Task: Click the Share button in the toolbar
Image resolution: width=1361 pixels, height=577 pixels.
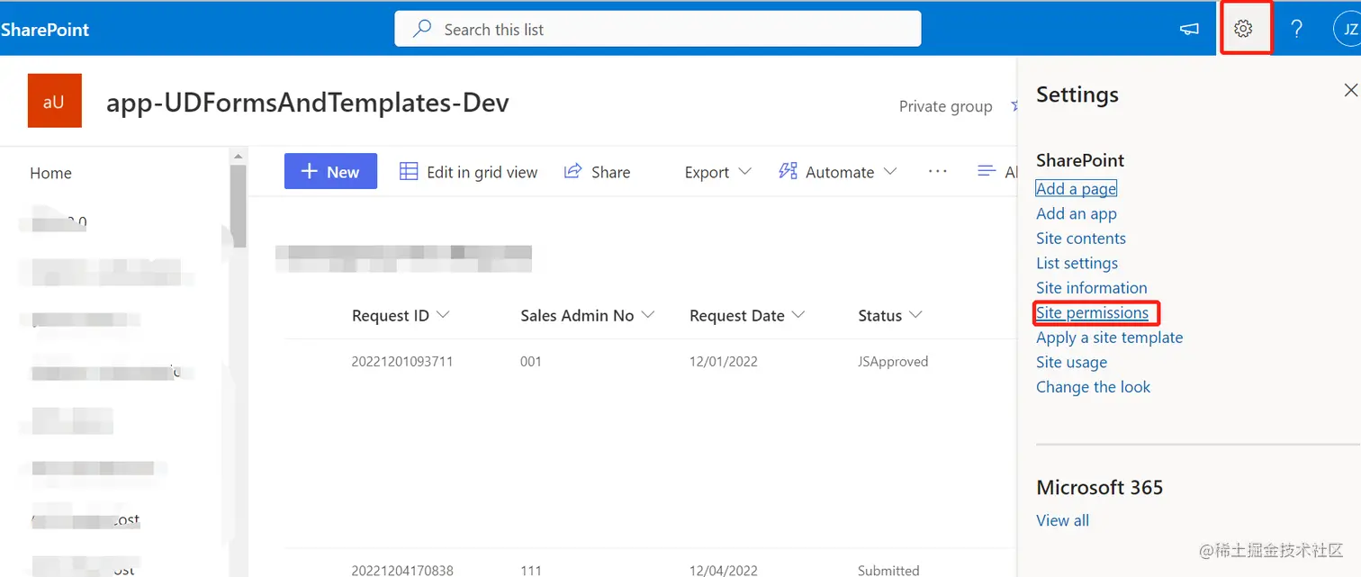Action: coord(598,172)
